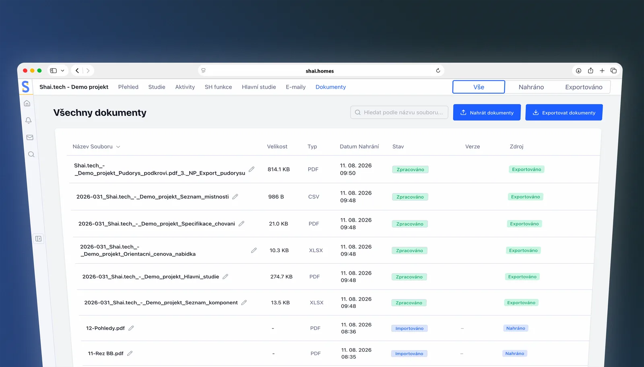
Task: Click Exportovat dokumenty button
Action: coord(564,112)
